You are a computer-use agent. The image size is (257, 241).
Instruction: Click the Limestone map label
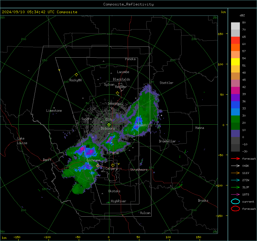[x=54, y=111]
